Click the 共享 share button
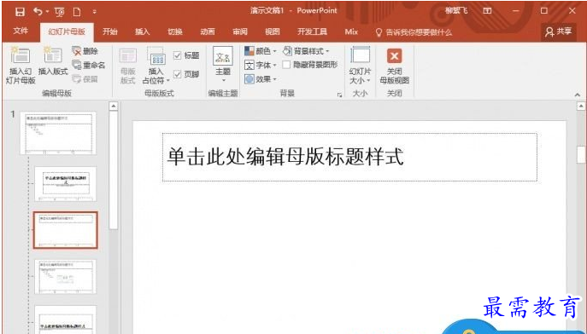Screen dimensions: 587x334 tap(559, 32)
